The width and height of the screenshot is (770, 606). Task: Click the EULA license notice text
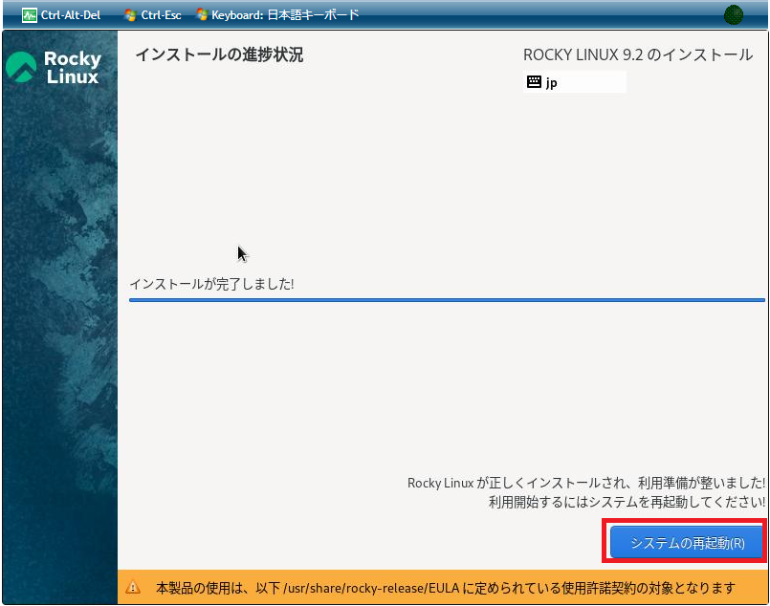pyautogui.click(x=445, y=588)
